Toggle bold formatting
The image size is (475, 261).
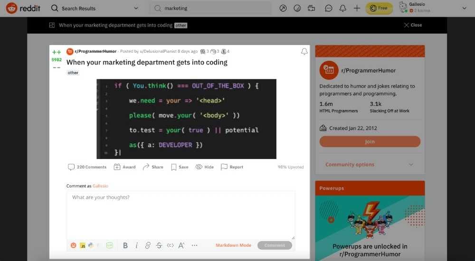[x=125, y=245]
